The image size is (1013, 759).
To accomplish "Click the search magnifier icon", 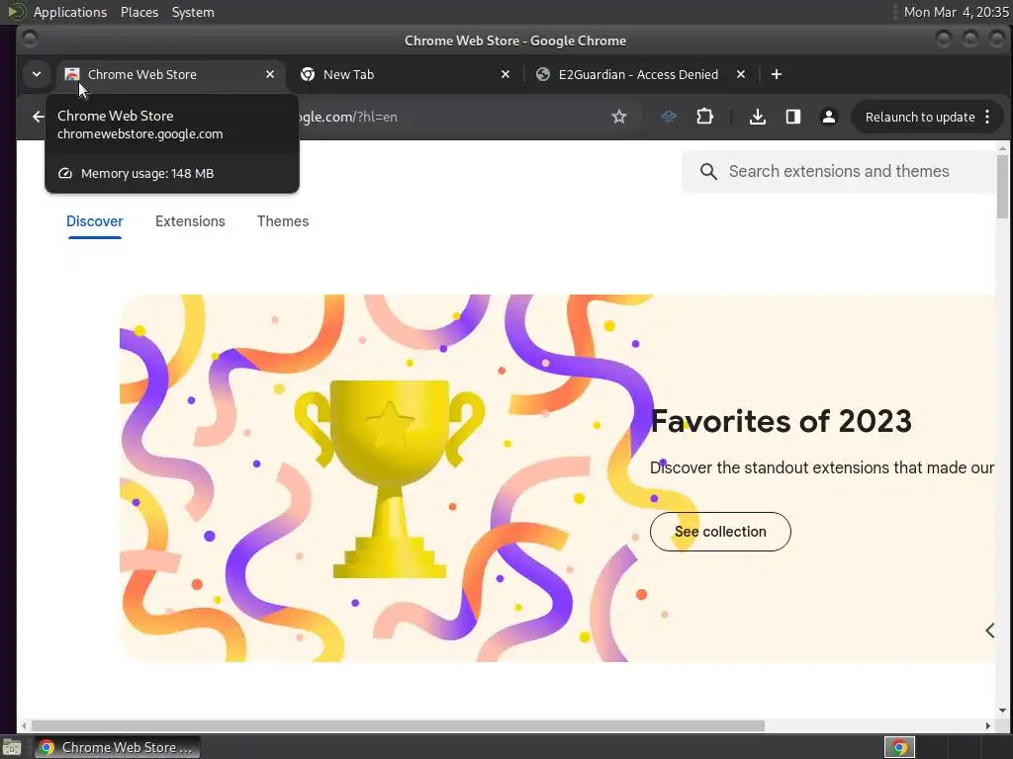I will (x=708, y=172).
